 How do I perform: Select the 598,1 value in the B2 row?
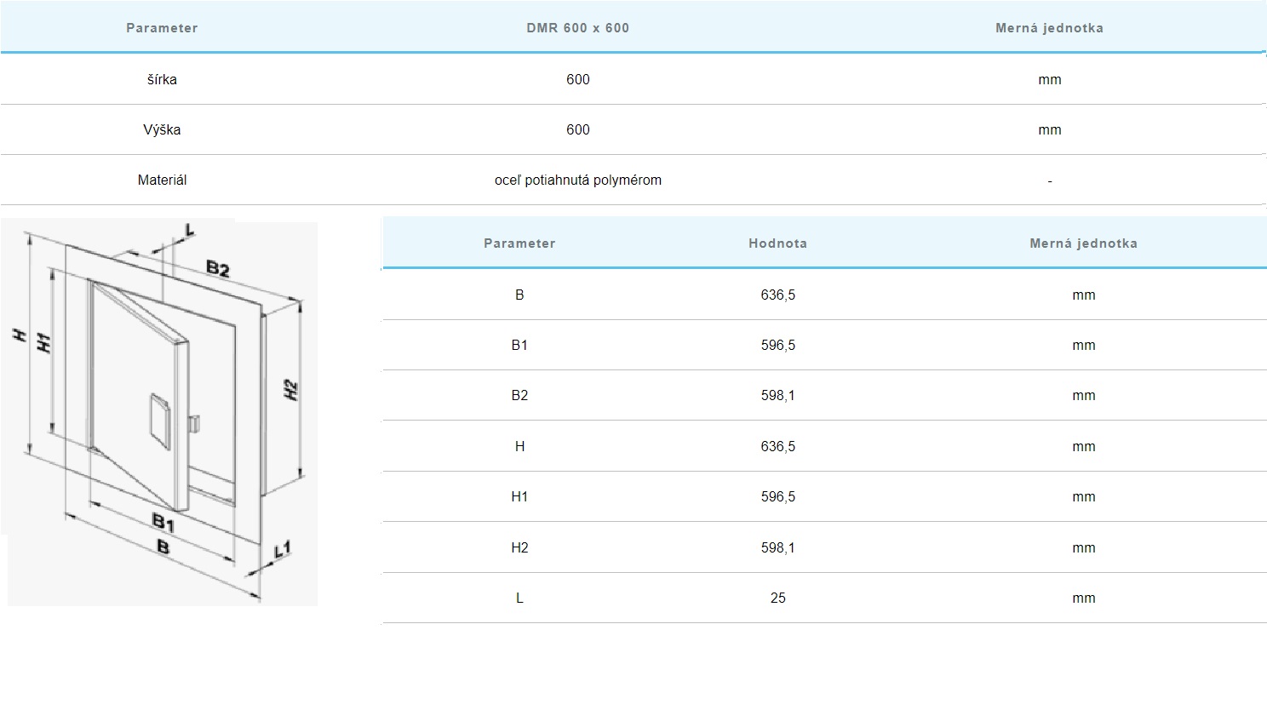(777, 395)
